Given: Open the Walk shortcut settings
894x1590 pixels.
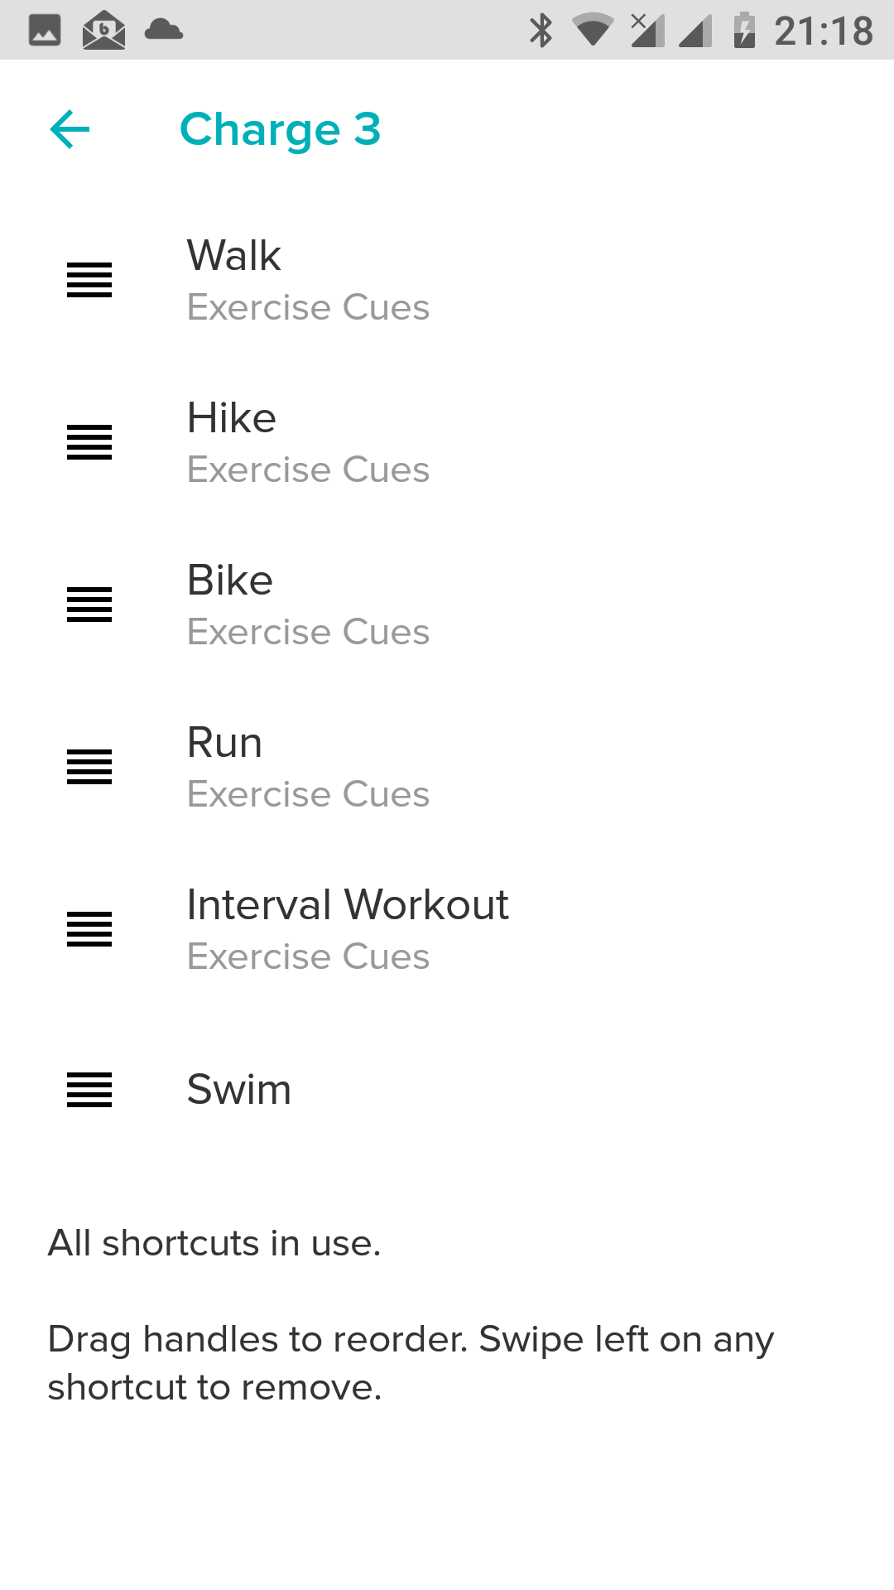Looking at the screenshot, I should tap(234, 255).
